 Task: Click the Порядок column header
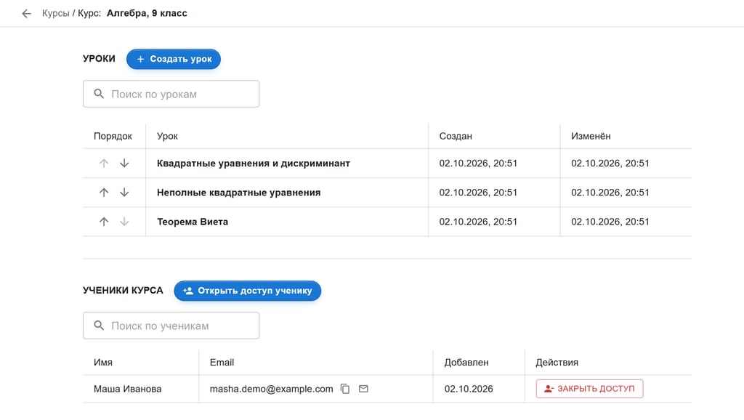point(113,136)
